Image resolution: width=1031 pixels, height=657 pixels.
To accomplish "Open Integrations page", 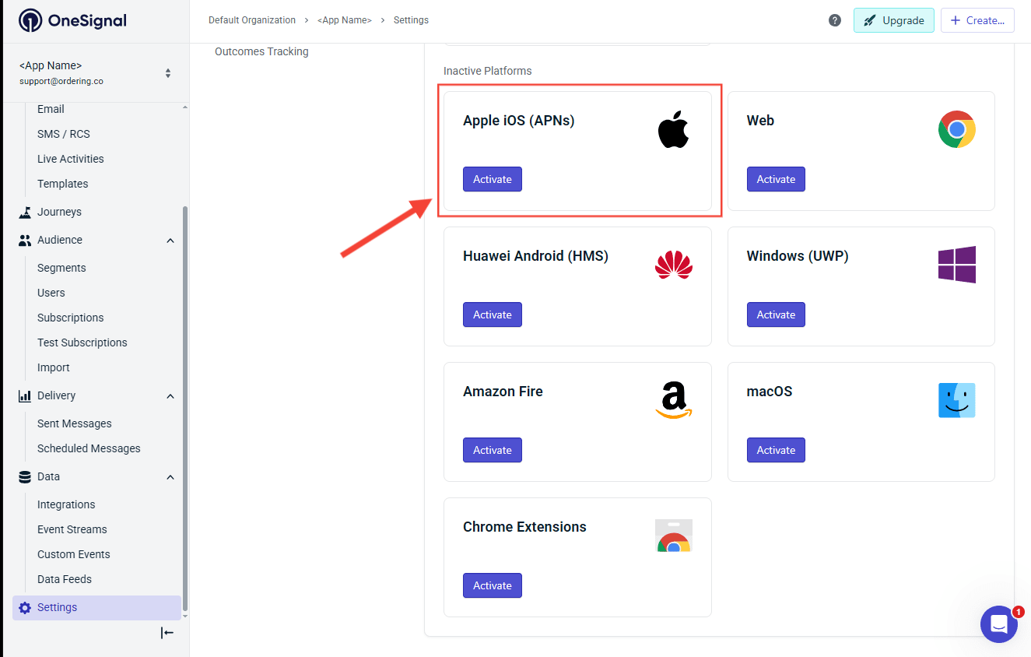I will point(66,504).
